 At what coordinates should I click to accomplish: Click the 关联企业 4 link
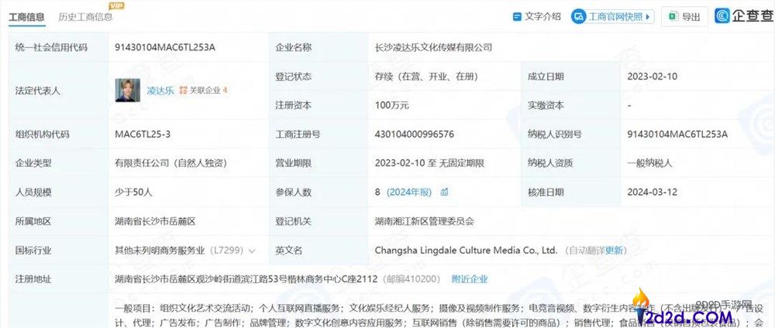203,91
